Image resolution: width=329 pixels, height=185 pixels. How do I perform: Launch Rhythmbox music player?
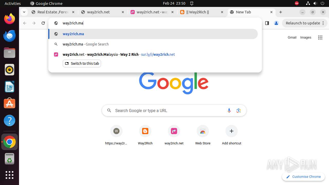(x=10, y=70)
